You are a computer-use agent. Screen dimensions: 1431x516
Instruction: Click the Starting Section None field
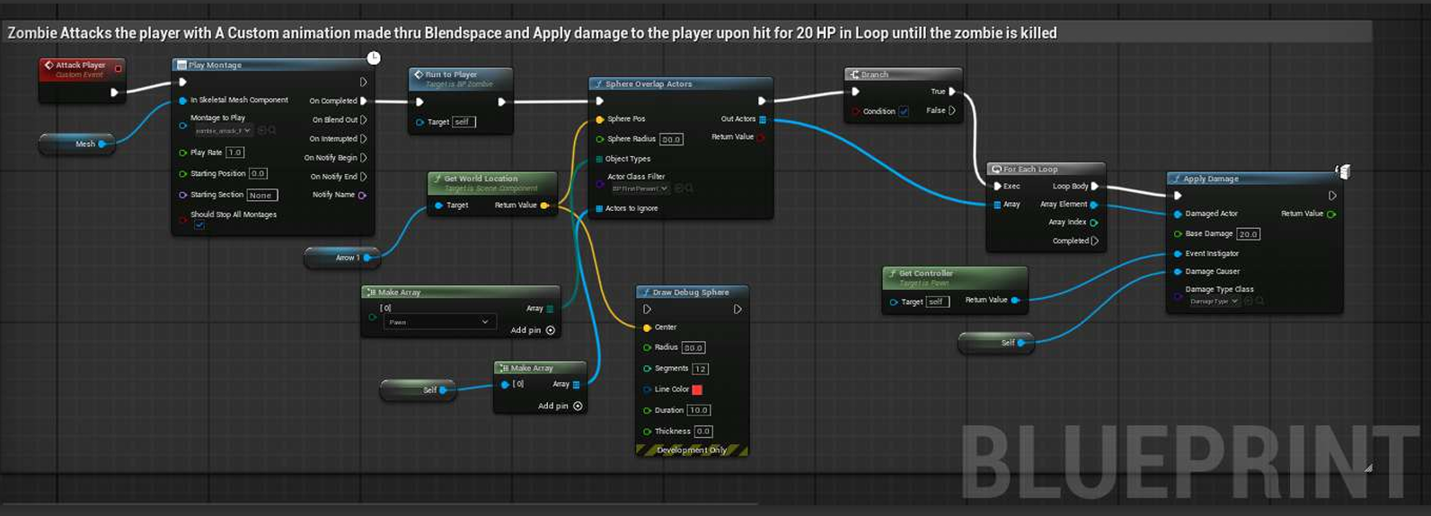262,195
